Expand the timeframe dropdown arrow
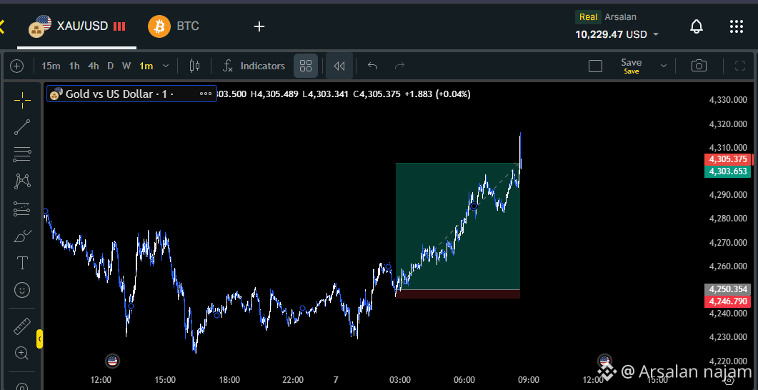Image resolution: width=758 pixels, height=390 pixels. tap(166, 66)
